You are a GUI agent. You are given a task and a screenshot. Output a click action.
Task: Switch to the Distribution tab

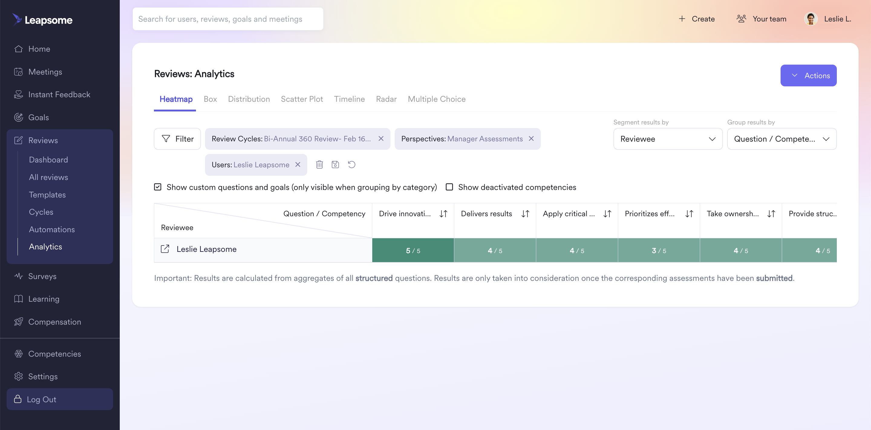coord(249,99)
